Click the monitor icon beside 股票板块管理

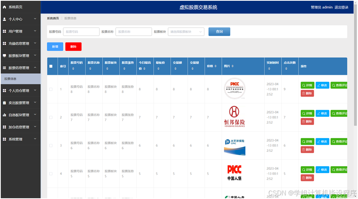(4, 55)
